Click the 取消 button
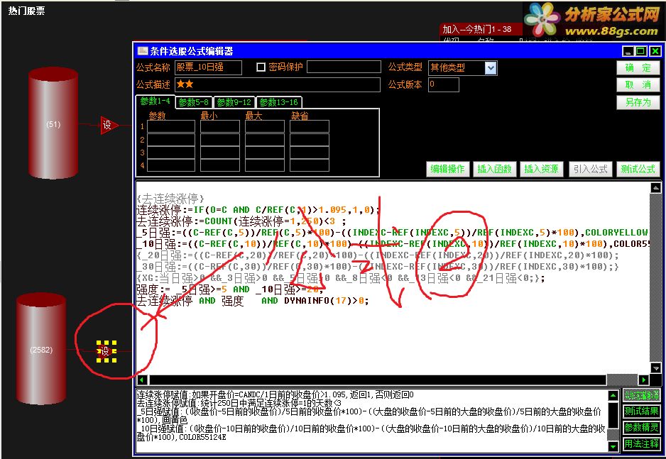Screen dimensions: 666x459 coord(638,85)
